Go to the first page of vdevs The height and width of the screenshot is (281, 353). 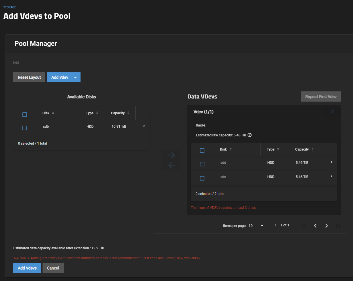coord(304,226)
